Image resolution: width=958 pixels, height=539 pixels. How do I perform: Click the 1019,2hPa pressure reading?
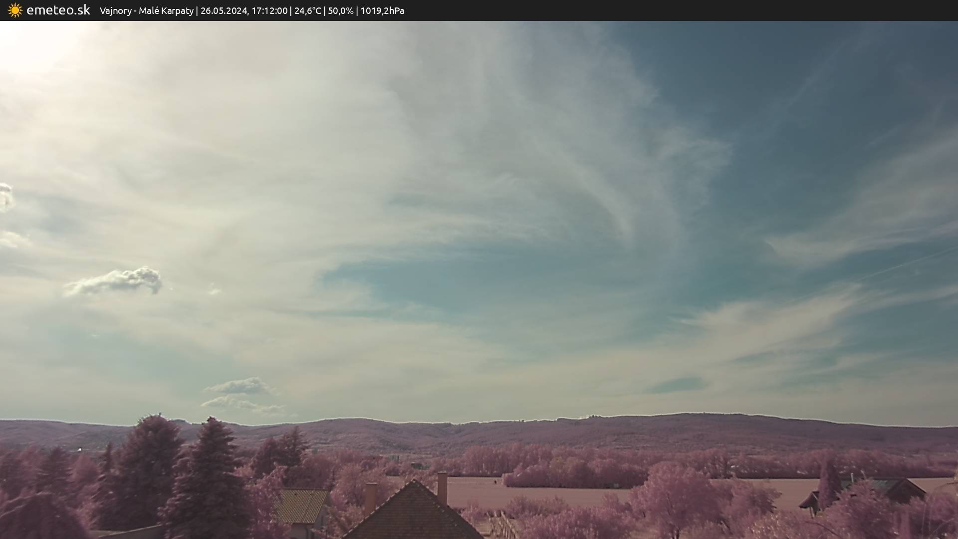tap(382, 10)
